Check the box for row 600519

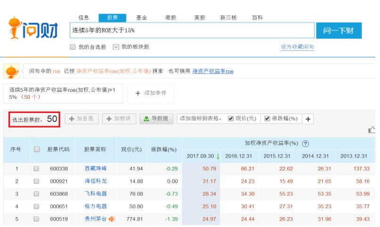point(36,219)
